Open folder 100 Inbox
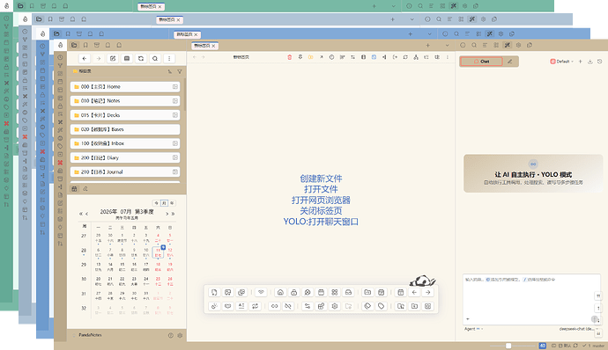This screenshot has height=350, width=608. 125,143
